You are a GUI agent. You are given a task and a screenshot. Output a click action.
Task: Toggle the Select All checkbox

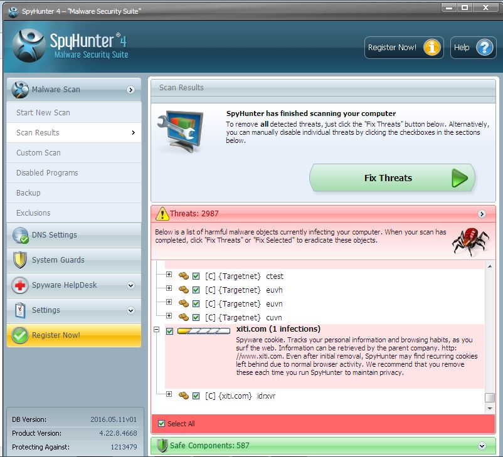pos(161,424)
